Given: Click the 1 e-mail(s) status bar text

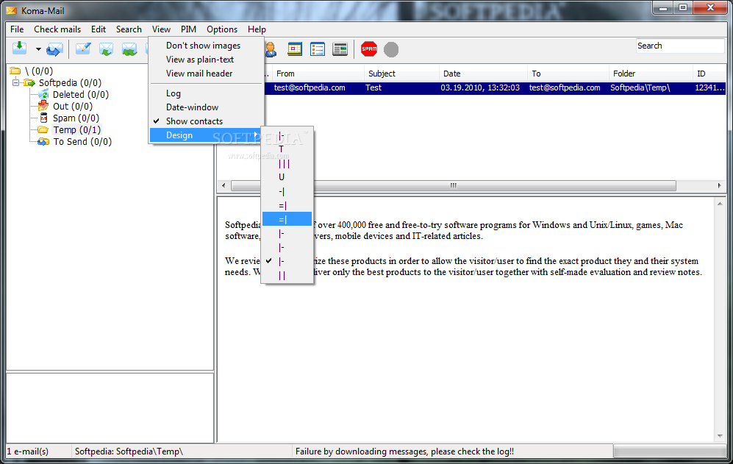Looking at the screenshot, I should (x=28, y=451).
